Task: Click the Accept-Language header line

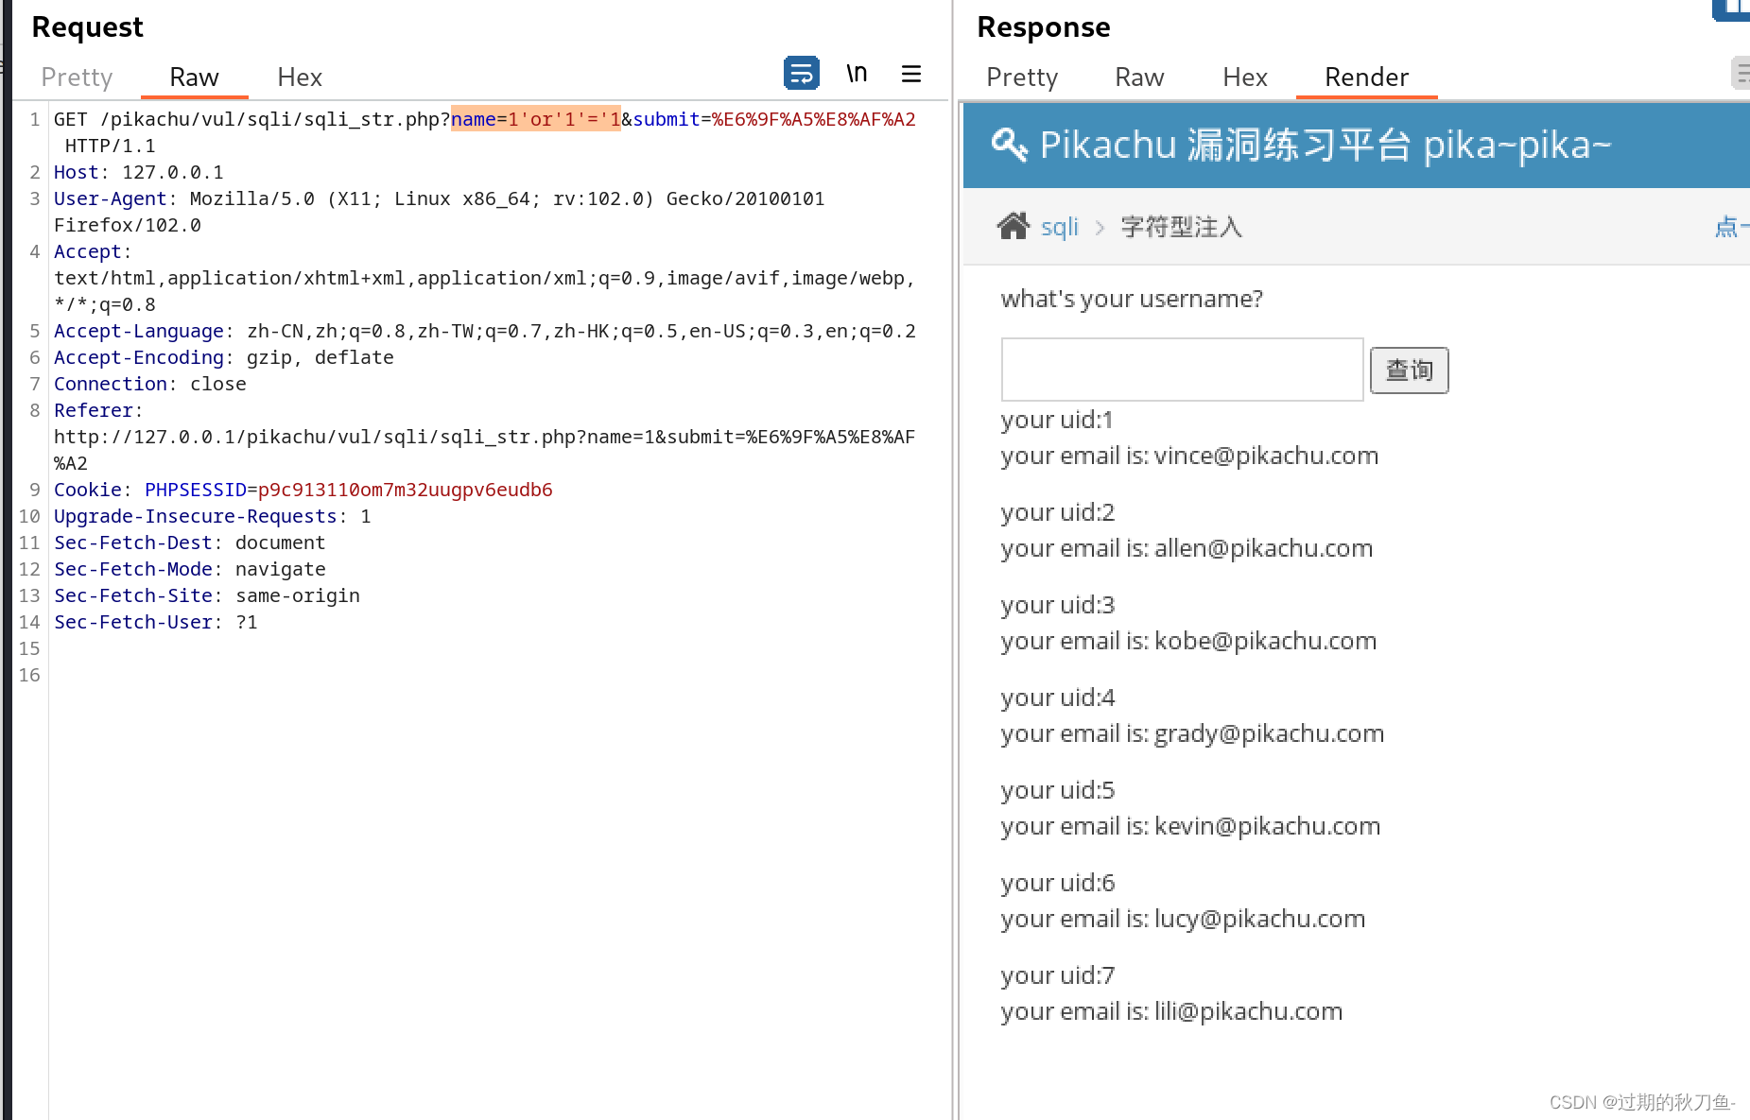Action: click(x=484, y=331)
